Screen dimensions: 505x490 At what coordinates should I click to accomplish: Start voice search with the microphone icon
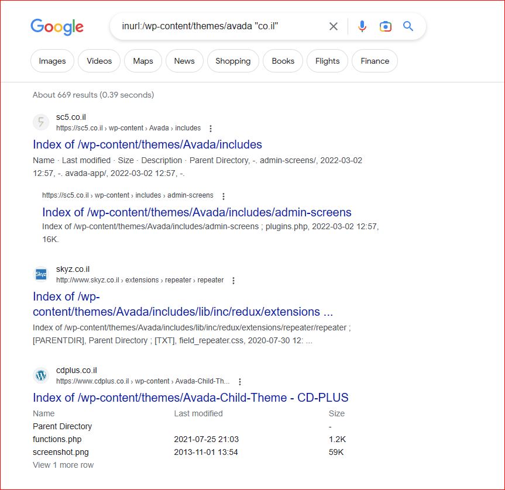(362, 26)
